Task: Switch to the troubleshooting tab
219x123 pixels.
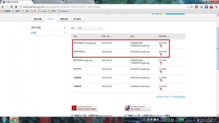Action: coord(64,19)
